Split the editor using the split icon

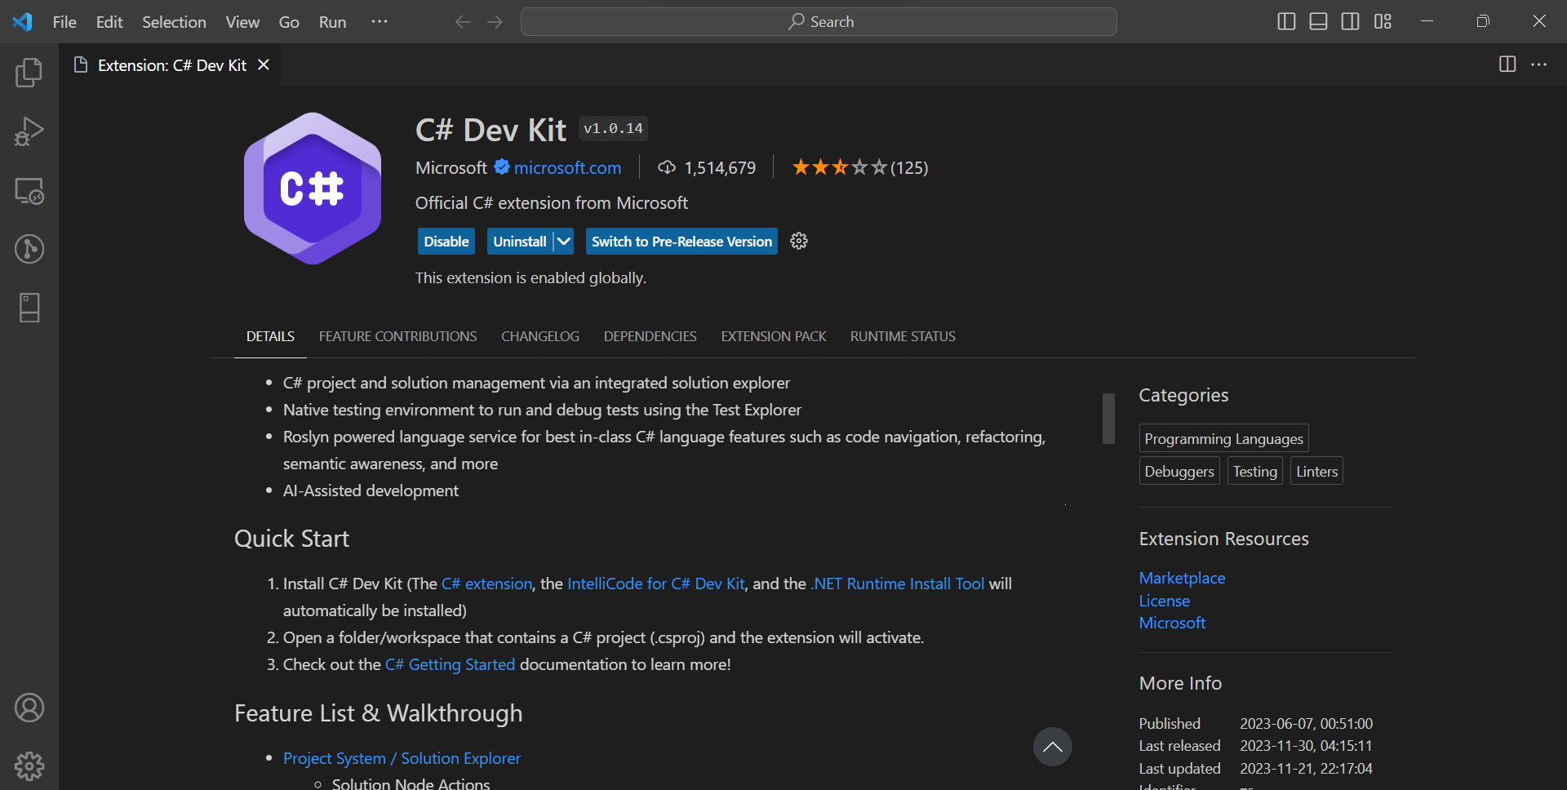pyautogui.click(x=1507, y=64)
